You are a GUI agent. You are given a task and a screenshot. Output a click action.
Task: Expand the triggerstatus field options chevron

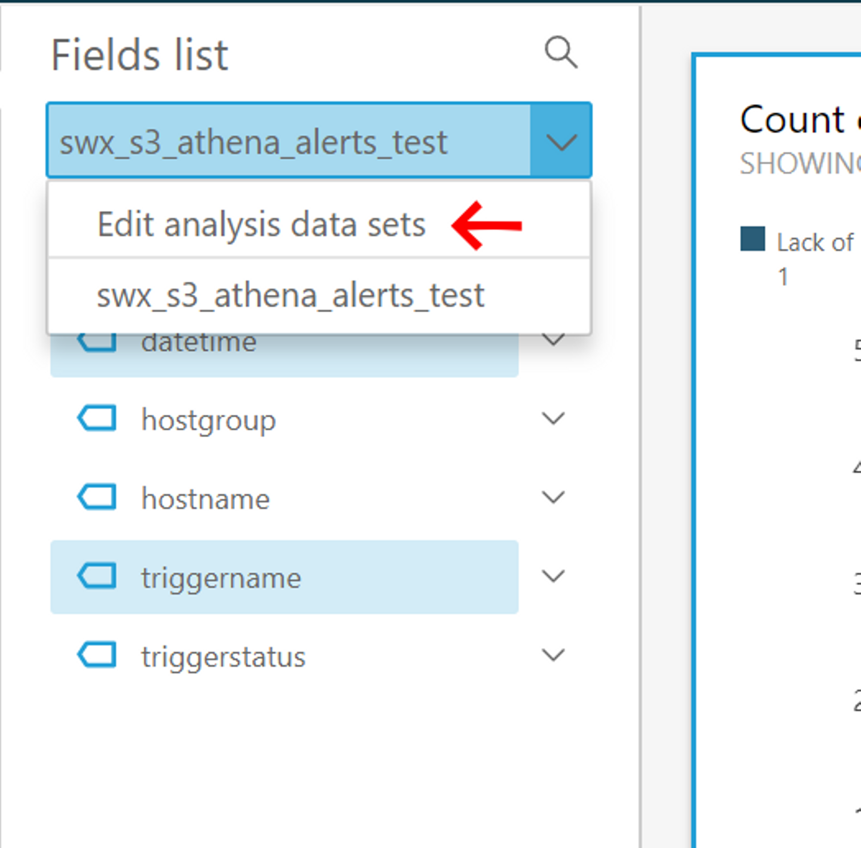click(553, 655)
